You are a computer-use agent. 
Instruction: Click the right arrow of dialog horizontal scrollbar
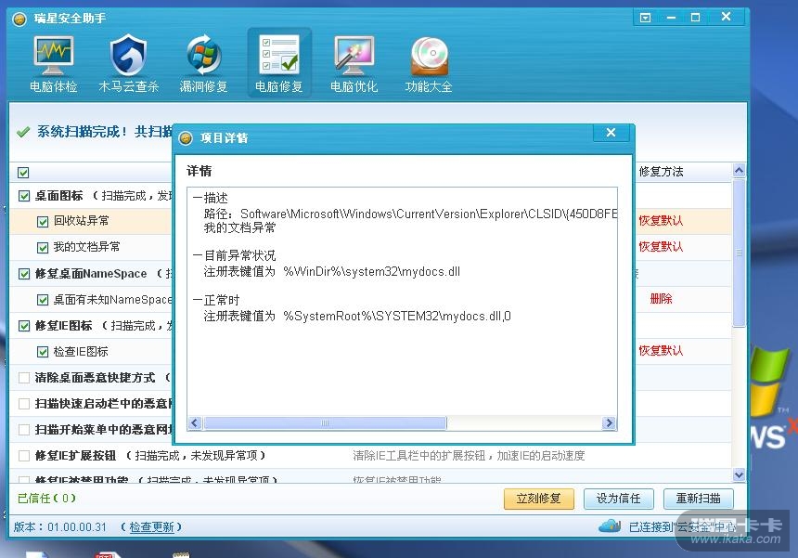(609, 423)
